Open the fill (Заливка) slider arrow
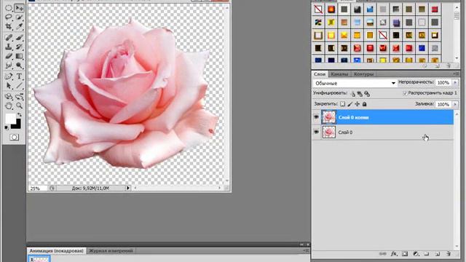Screen dimensions: 466x262 pyautogui.click(x=455, y=104)
